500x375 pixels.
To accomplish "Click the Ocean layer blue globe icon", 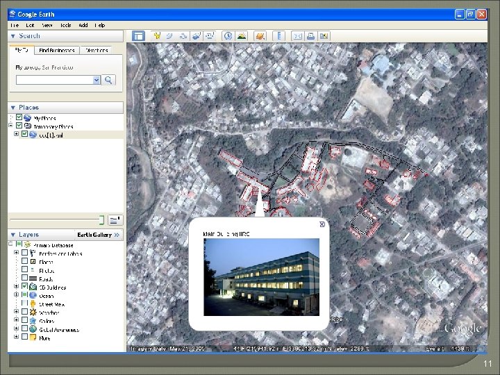I will click(33, 295).
